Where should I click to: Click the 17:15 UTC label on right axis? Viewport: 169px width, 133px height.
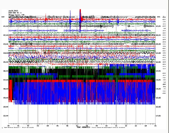[x=159, y=116]
